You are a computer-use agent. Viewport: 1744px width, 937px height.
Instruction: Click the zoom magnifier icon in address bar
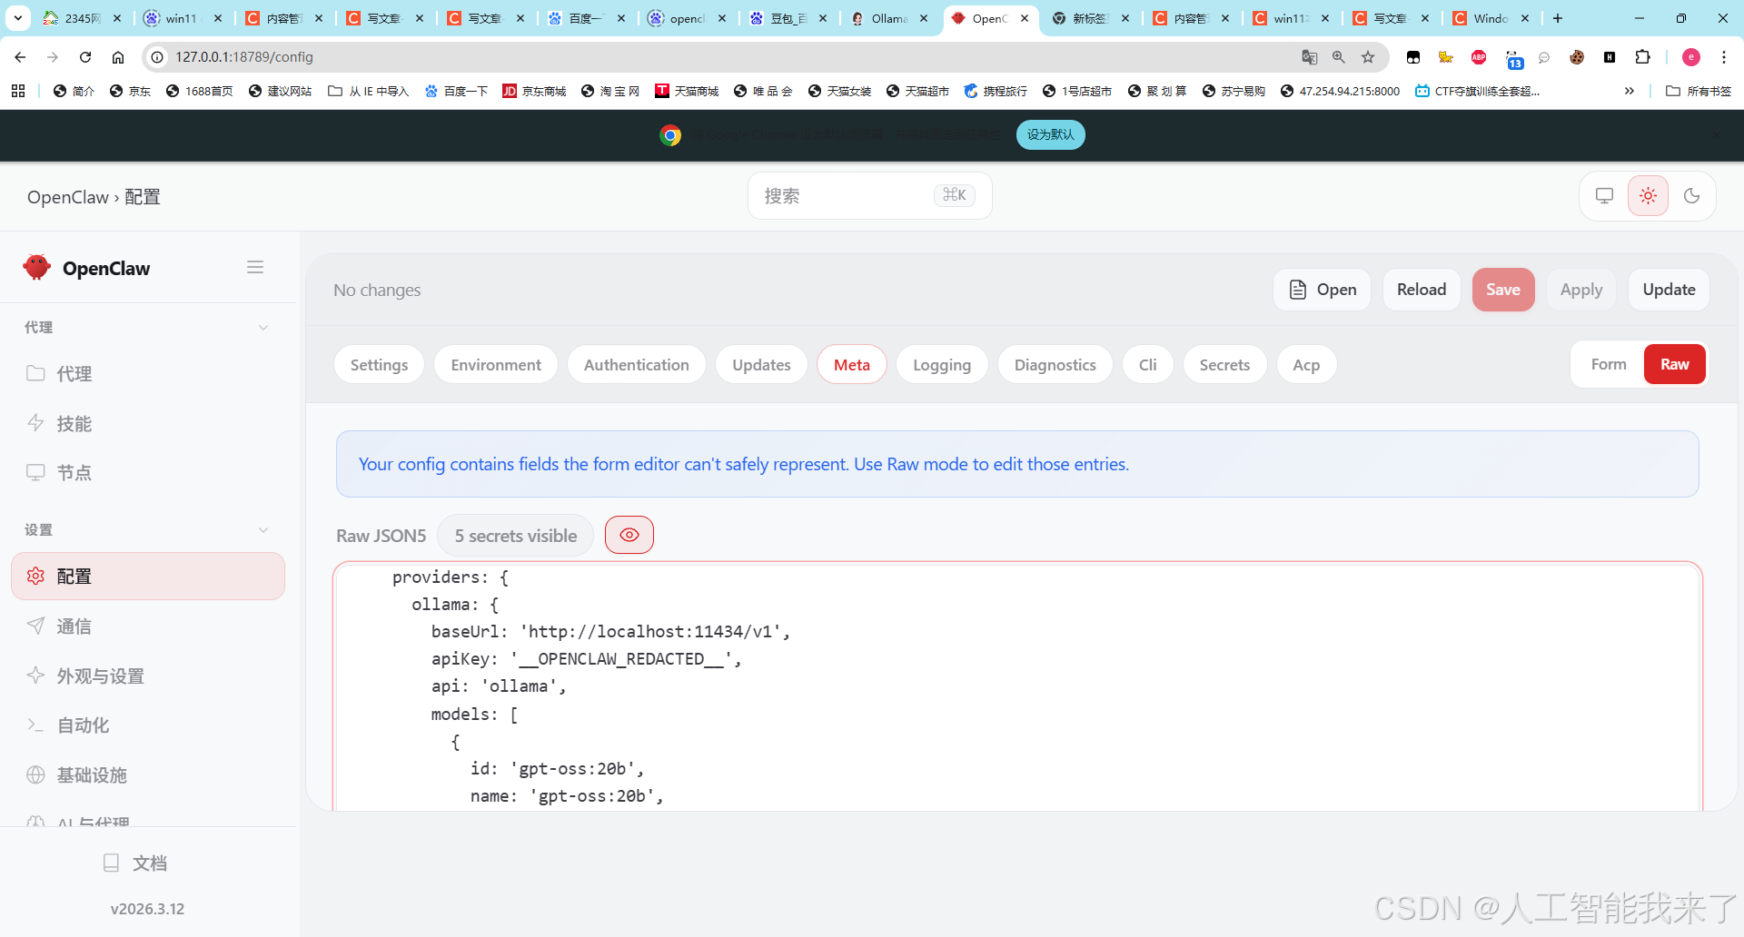(1339, 57)
